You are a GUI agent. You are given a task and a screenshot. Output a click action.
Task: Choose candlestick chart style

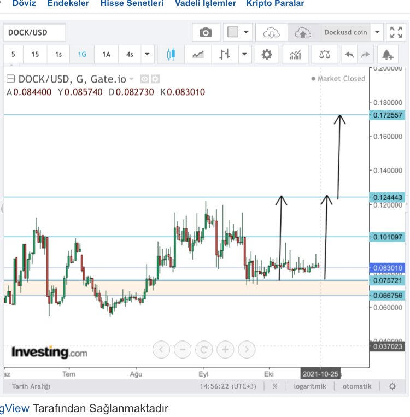(171, 54)
